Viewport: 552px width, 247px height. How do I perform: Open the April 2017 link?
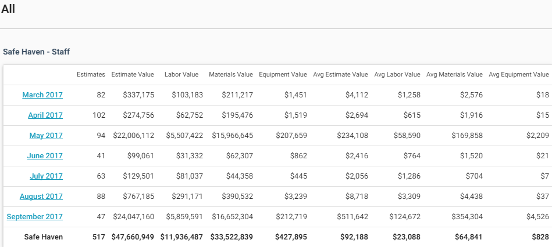pos(45,115)
